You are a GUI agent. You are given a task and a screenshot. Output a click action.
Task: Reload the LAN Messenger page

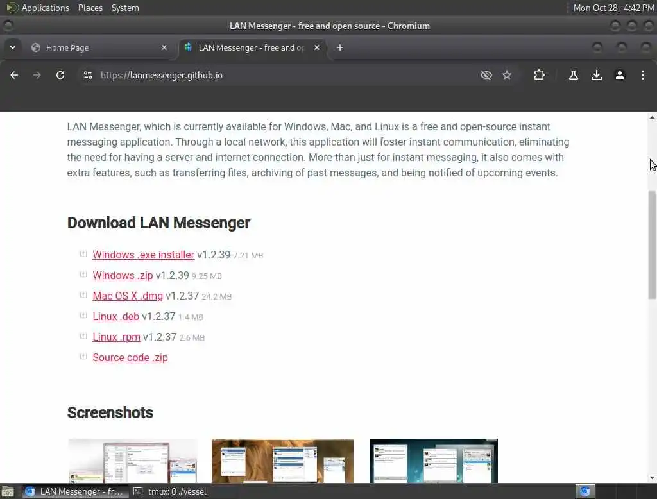click(60, 75)
